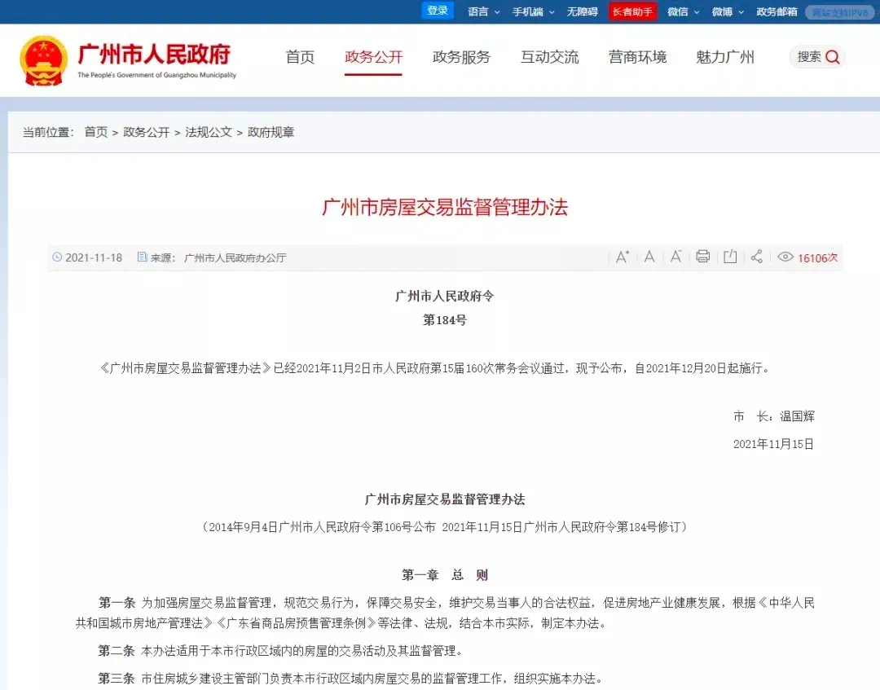Expand the 手机端 dropdown
This screenshot has height=690, width=880.
533,11
